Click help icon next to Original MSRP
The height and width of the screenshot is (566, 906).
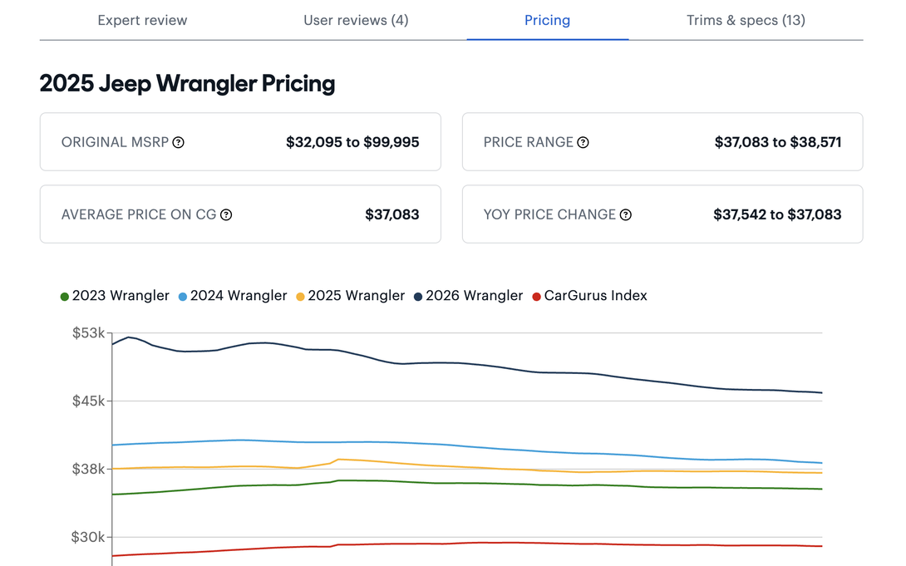point(179,142)
